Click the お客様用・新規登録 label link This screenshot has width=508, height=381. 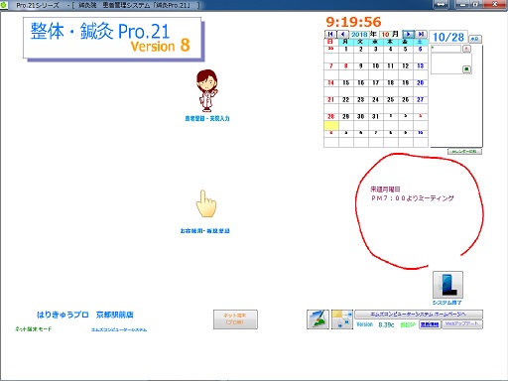point(204,231)
